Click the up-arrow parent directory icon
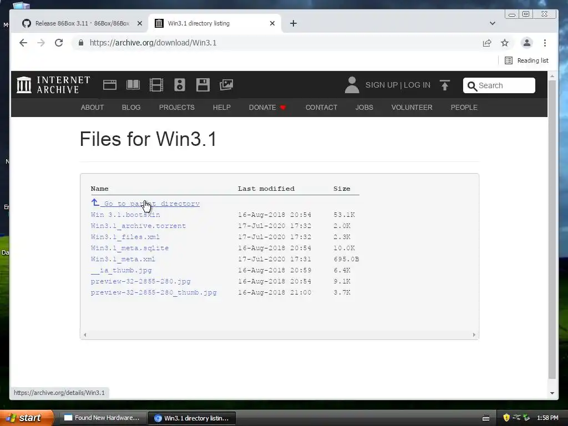Image resolution: width=568 pixels, height=426 pixels. point(95,202)
